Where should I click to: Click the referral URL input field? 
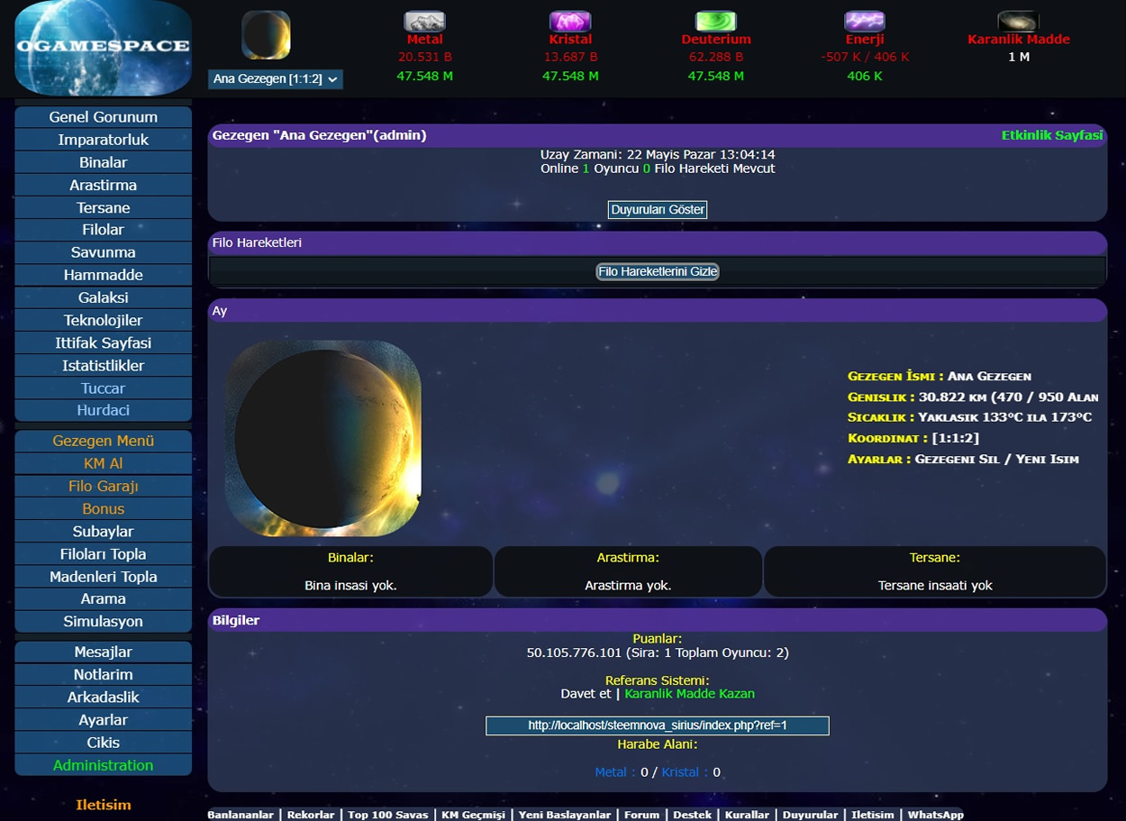[658, 725]
